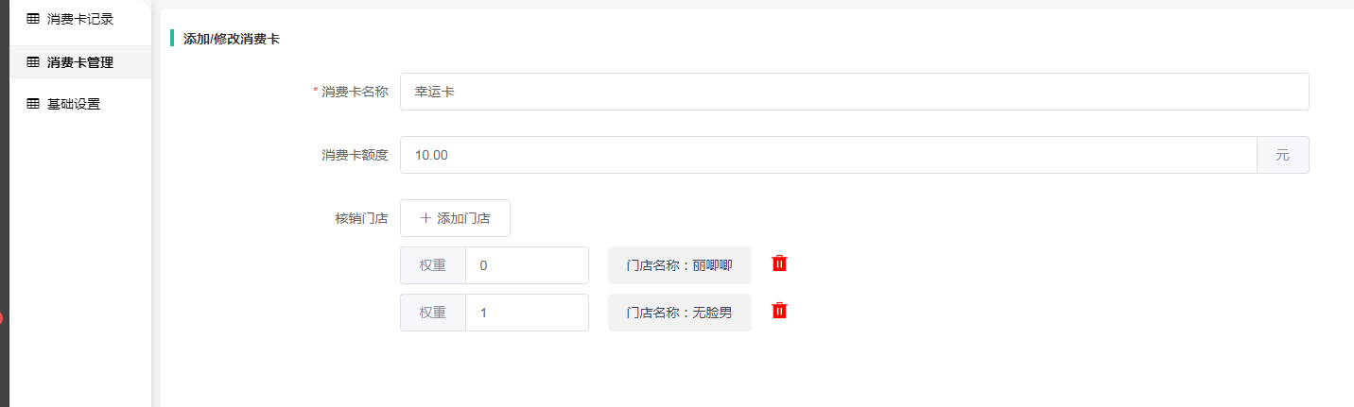Click the 权重 label in the 丽唧唧 row
The width and height of the screenshot is (1354, 407).
pyautogui.click(x=433, y=265)
